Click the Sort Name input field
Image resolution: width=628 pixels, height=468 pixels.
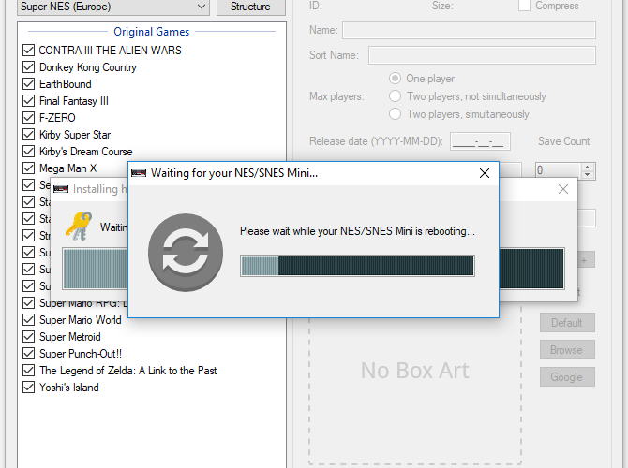[x=482, y=55]
